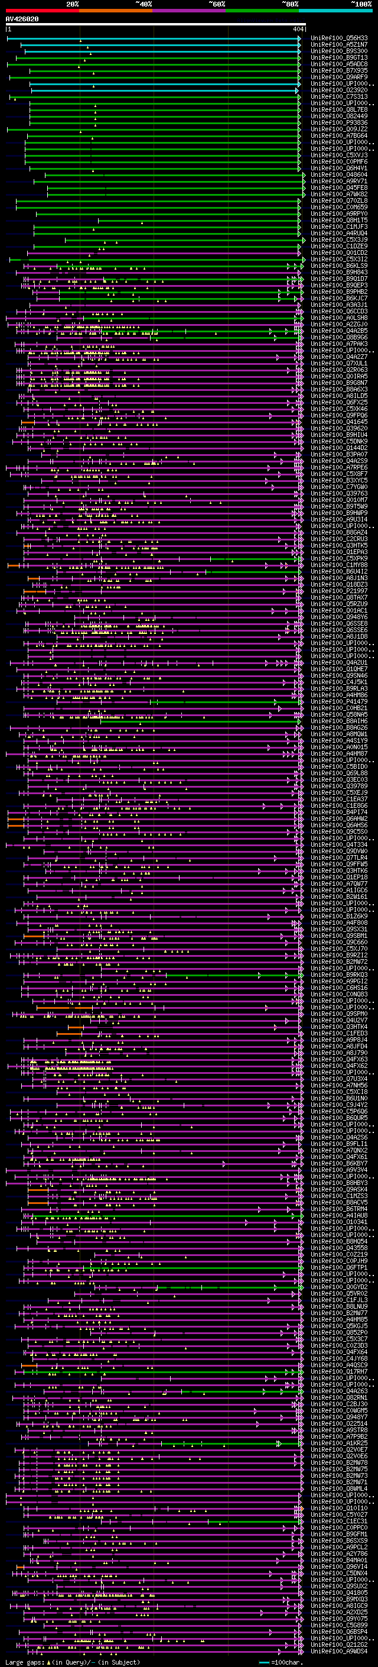Select hit label UniRef100_C5X3J9
378x1667 pixels.
pos(339,239)
